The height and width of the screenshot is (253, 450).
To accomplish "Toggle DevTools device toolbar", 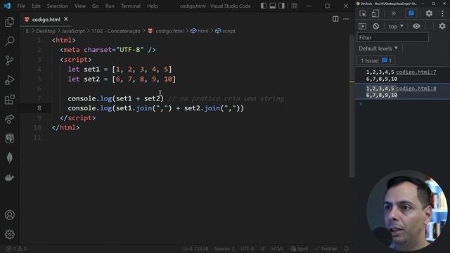I will pos(375,13).
